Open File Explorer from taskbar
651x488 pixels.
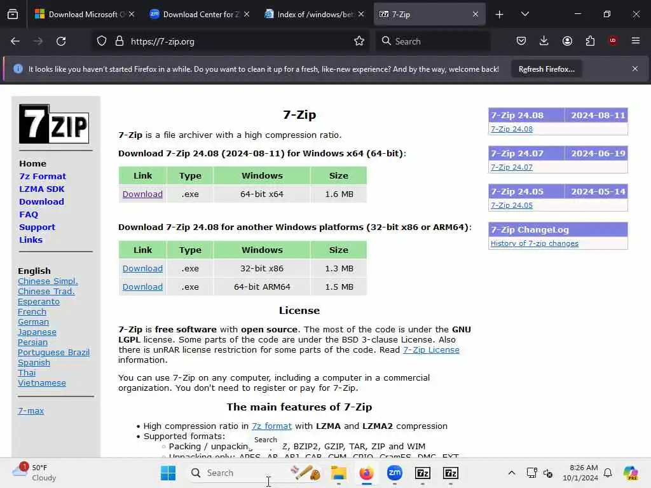[338, 473]
